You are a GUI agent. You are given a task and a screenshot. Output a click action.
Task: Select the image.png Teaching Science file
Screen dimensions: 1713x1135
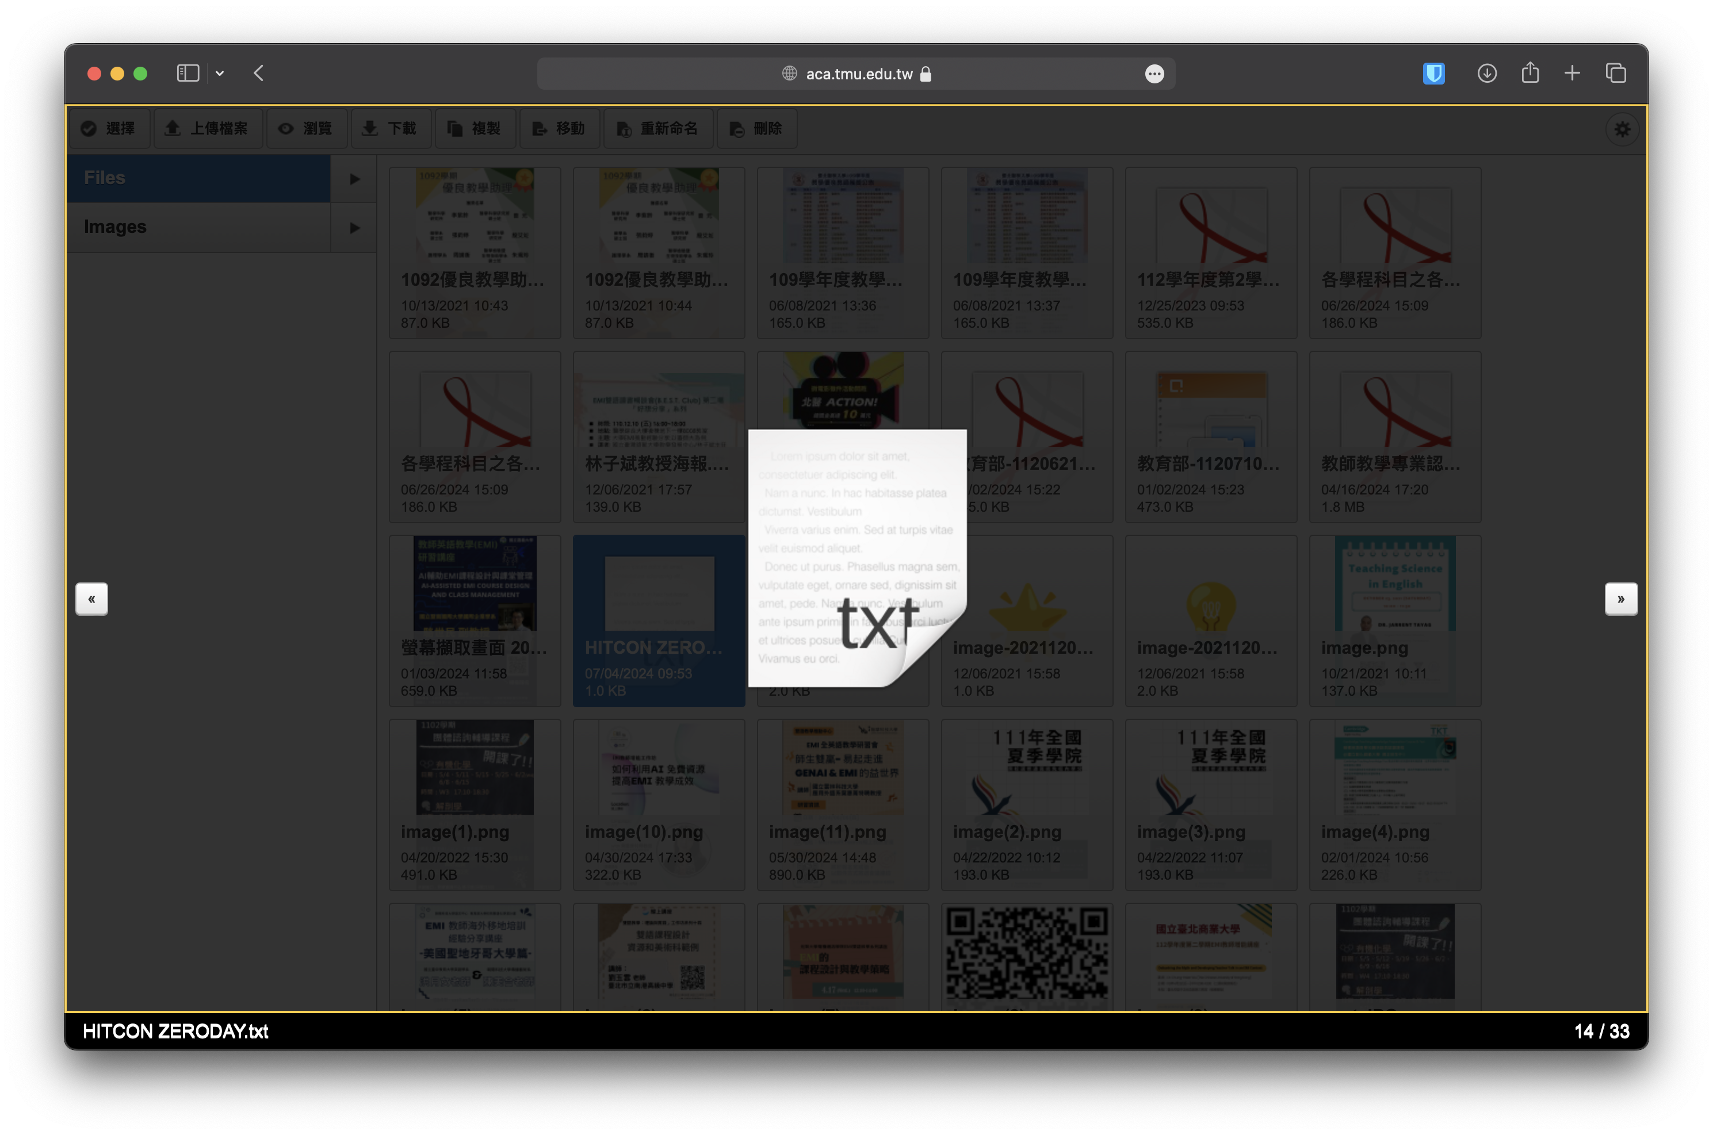click(x=1394, y=621)
